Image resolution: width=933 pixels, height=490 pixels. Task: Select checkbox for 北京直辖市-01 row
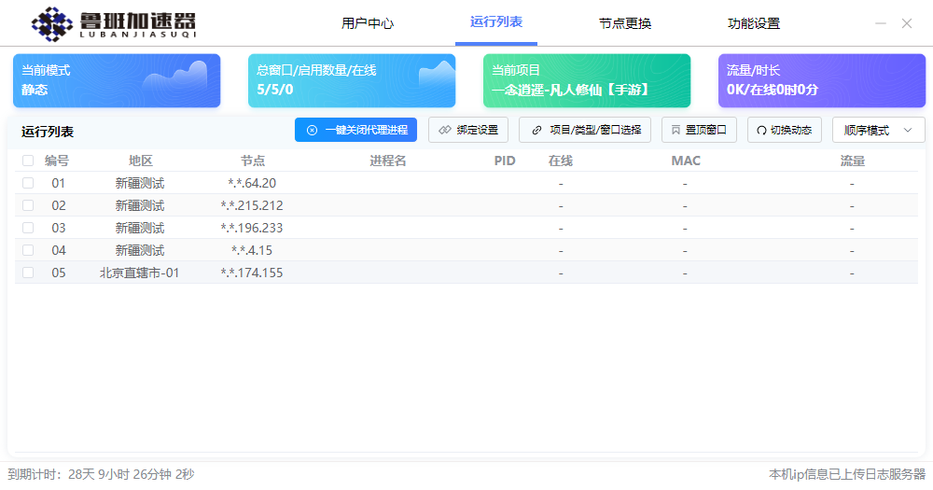[28, 273]
